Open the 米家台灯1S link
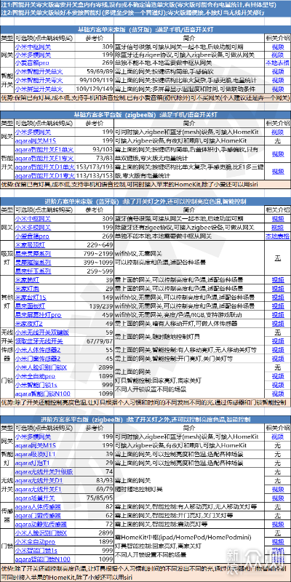Viewport: 291px width, 582px height. pos(31,298)
